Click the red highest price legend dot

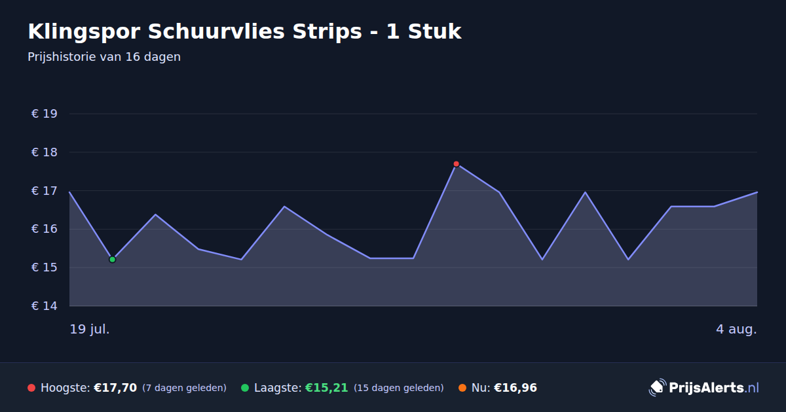pos(31,388)
